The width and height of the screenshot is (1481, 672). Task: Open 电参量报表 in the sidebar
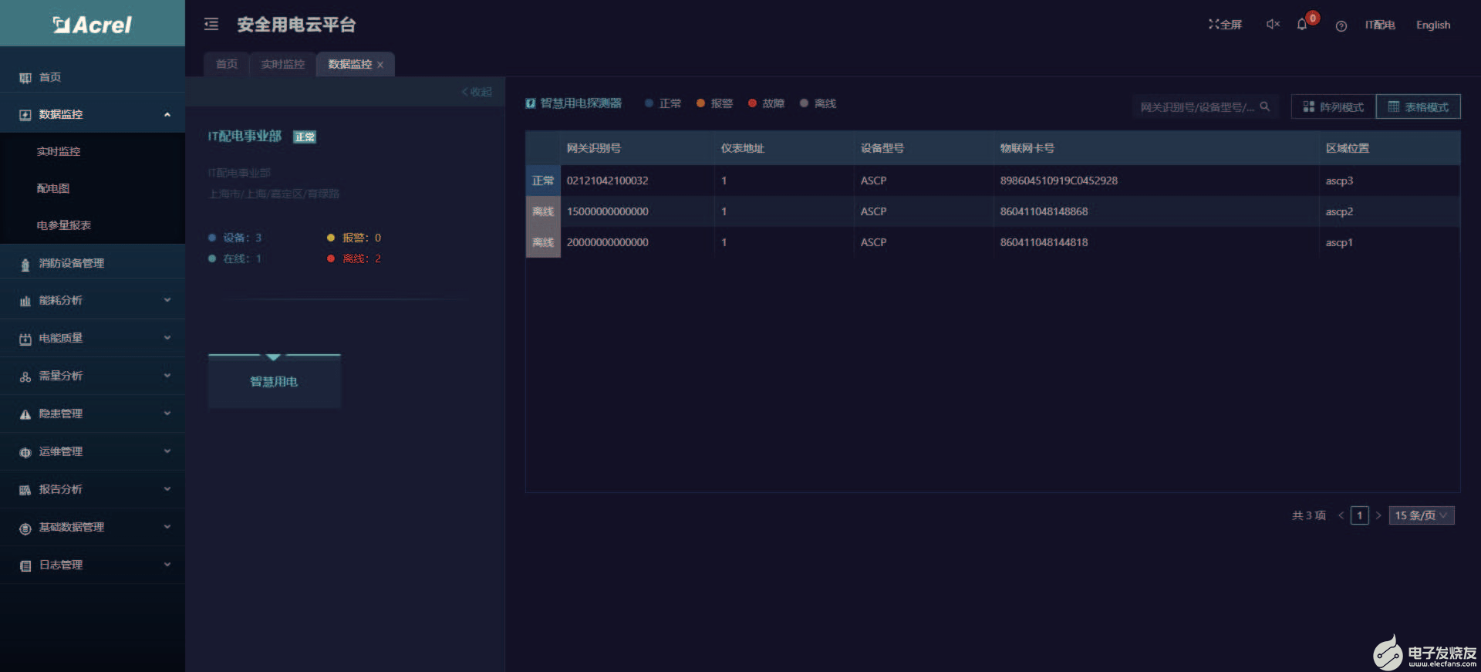pos(64,225)
